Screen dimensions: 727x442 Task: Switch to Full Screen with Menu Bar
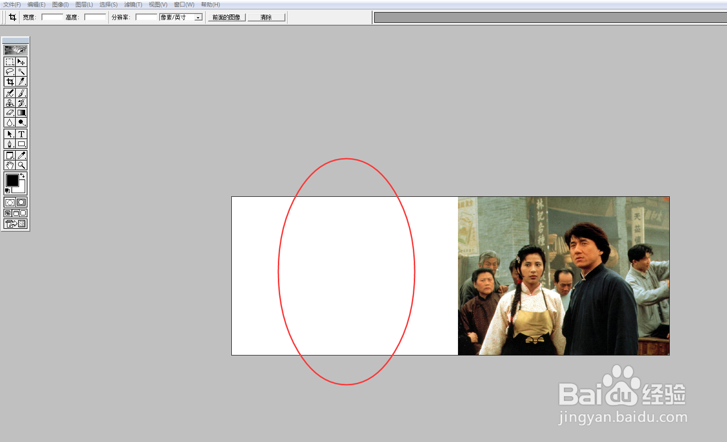click(15, 213)
